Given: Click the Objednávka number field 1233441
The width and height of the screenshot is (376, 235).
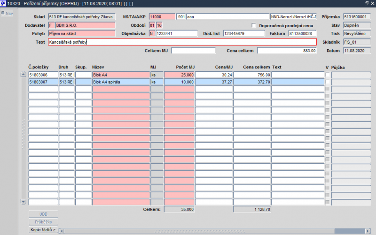Looking at the screenshot, I should [177, 33].
